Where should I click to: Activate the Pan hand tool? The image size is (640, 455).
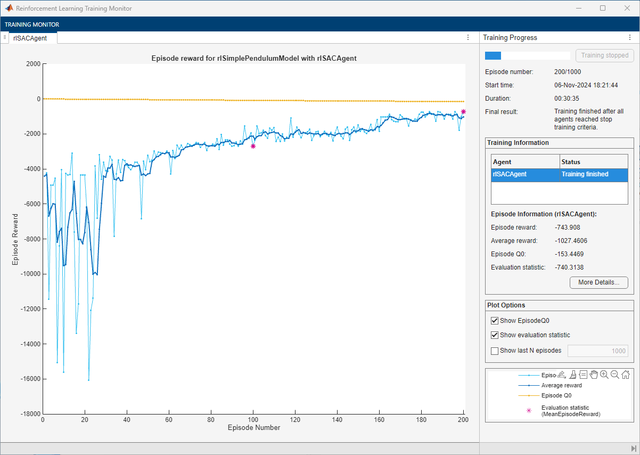(594, 375)
